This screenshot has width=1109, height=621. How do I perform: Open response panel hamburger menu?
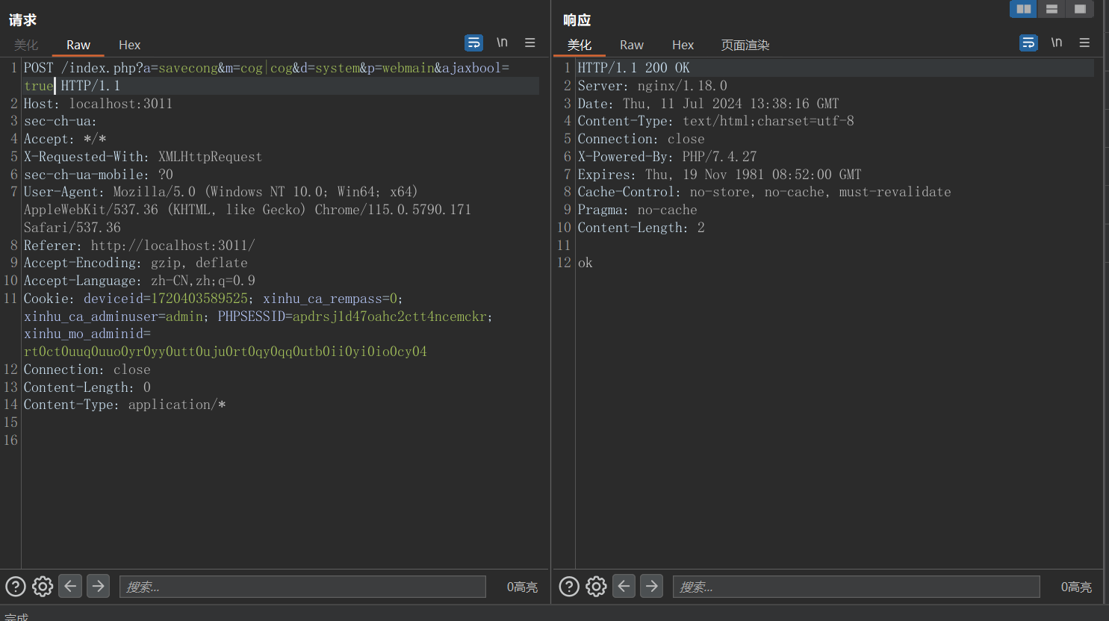pyautogui.click(x=1084, y=43)
